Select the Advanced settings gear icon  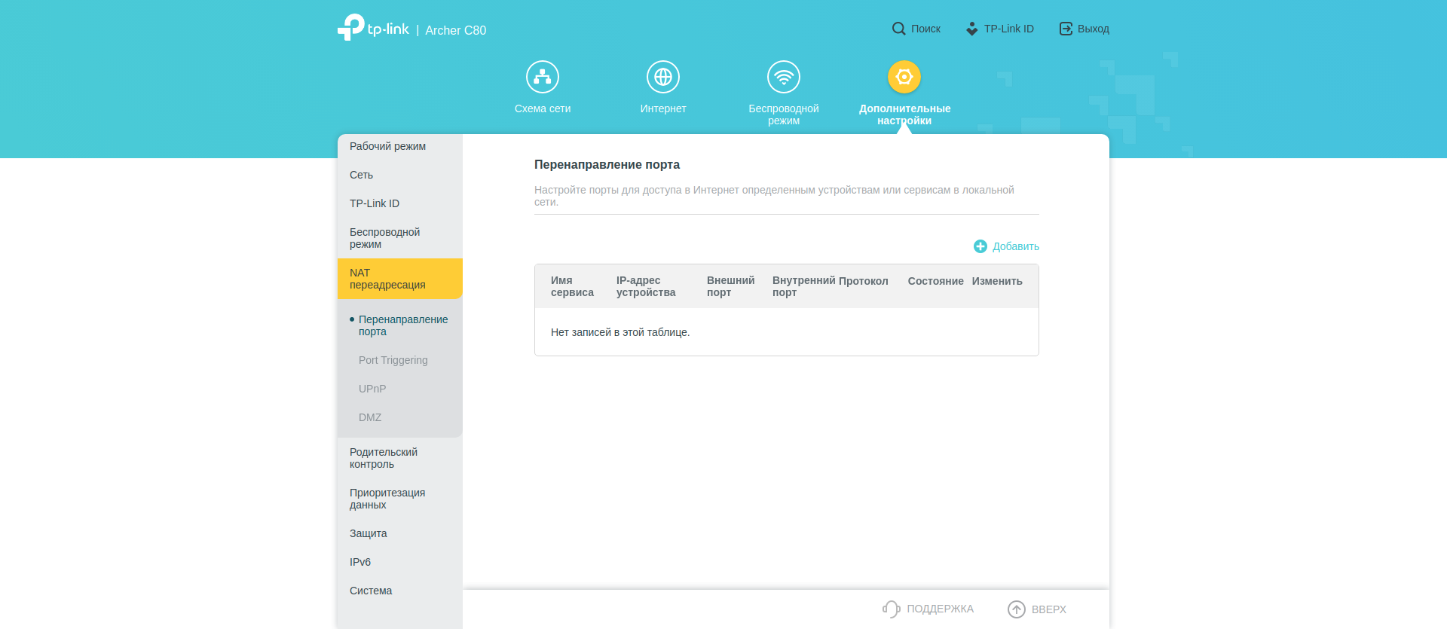tap(904, 77)
